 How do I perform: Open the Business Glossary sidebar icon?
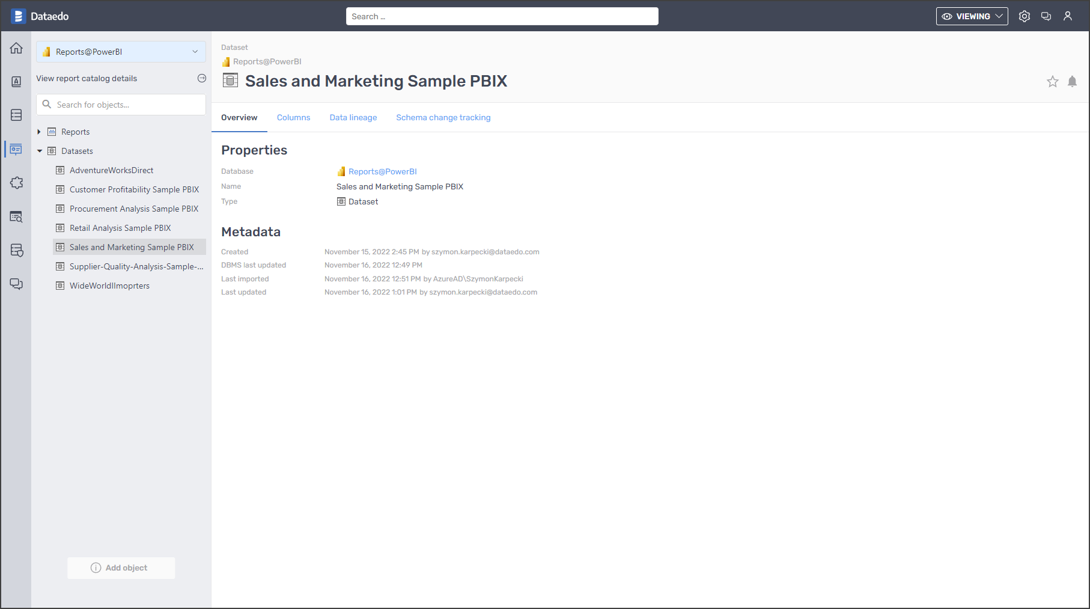[x=16, y=82]
